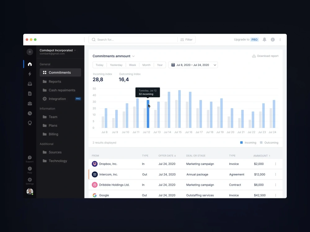Click the Dribbble logo icon

pos(95,185)
